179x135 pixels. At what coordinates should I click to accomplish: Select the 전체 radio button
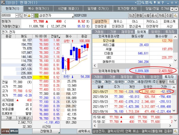[x=93, y=82]
